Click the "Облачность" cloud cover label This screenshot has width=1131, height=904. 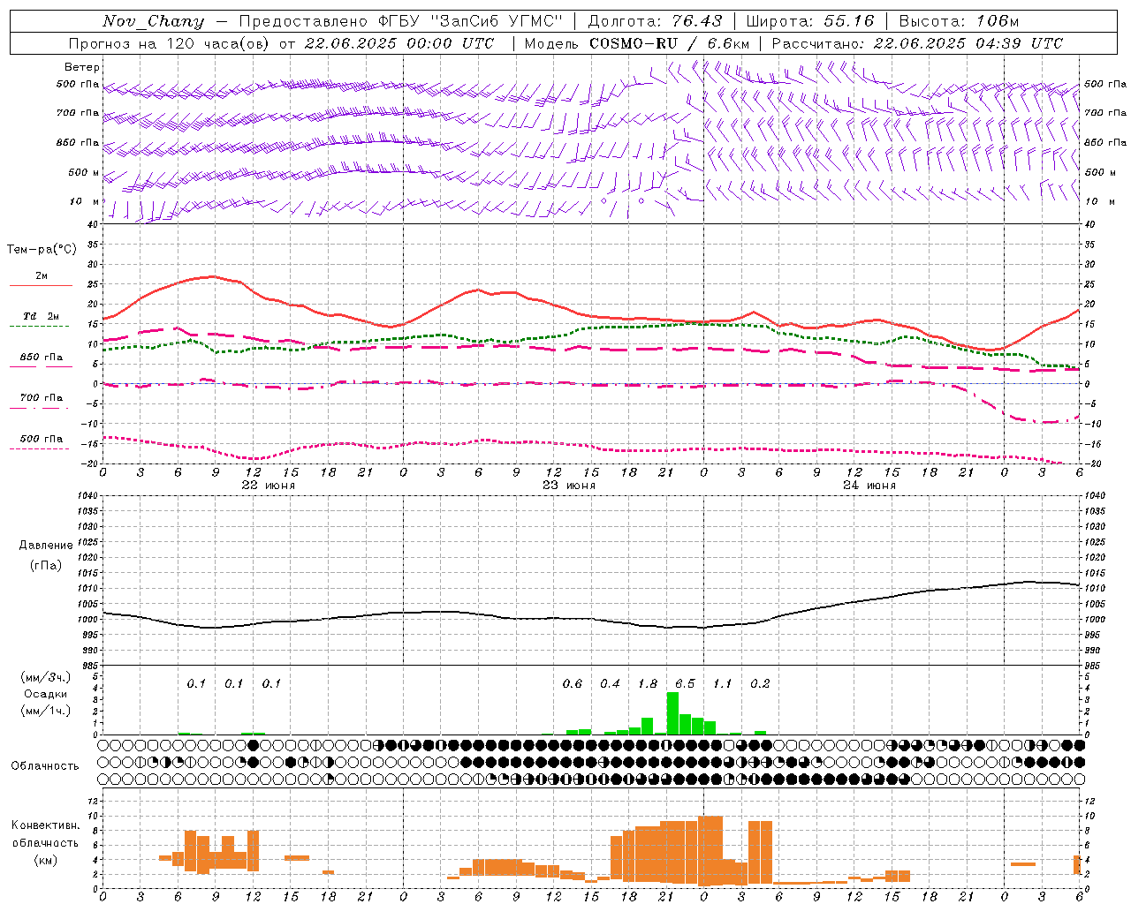click(45, 766)
